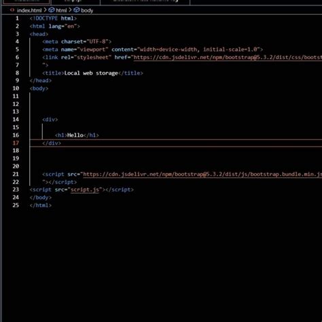Click the closing </body> tag on line 24
The width and height of the screenshot is (322, 322).
[x=41, y=198]
